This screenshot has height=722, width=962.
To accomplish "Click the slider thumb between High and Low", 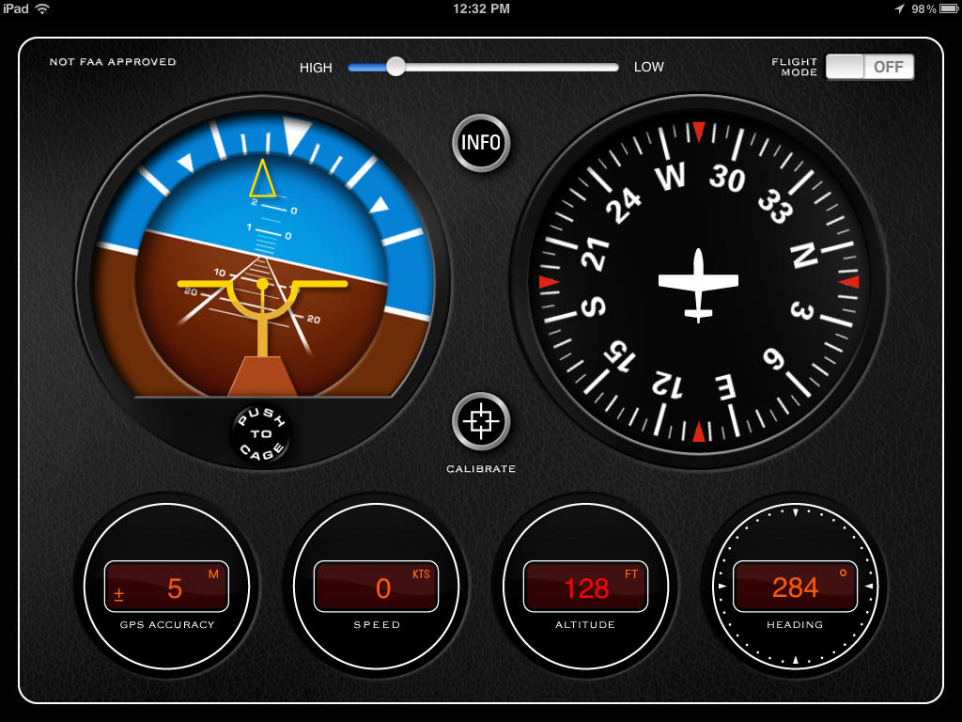I will [396, 67].
